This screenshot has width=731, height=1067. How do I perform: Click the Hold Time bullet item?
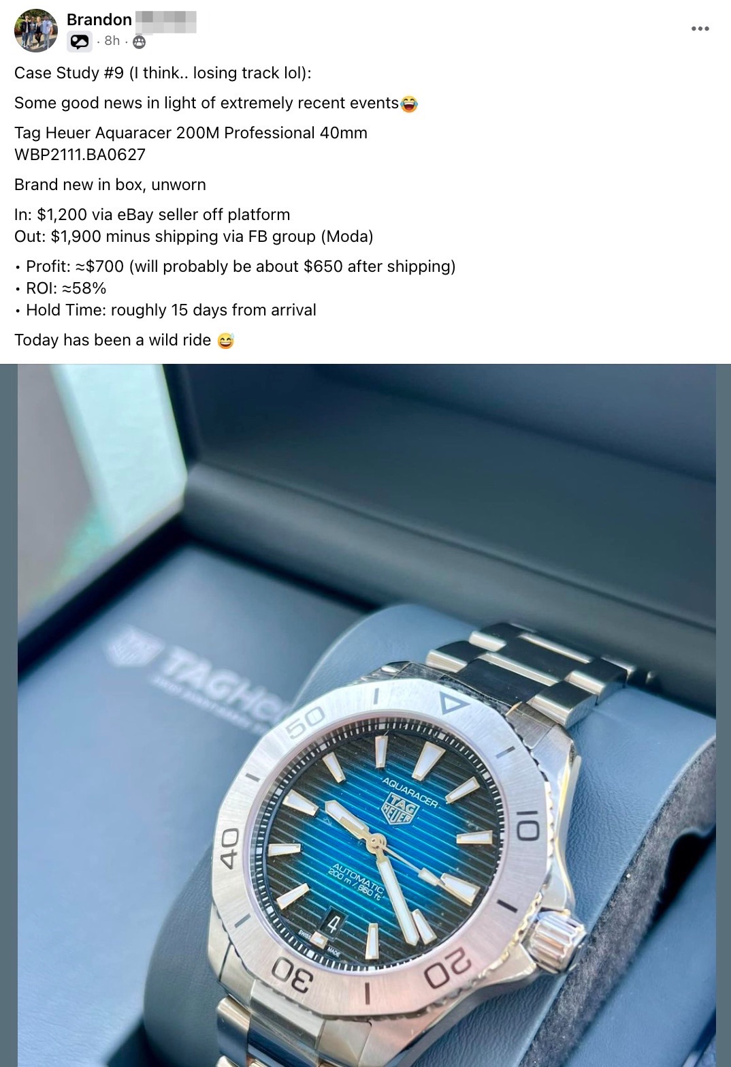coord(165,310)
